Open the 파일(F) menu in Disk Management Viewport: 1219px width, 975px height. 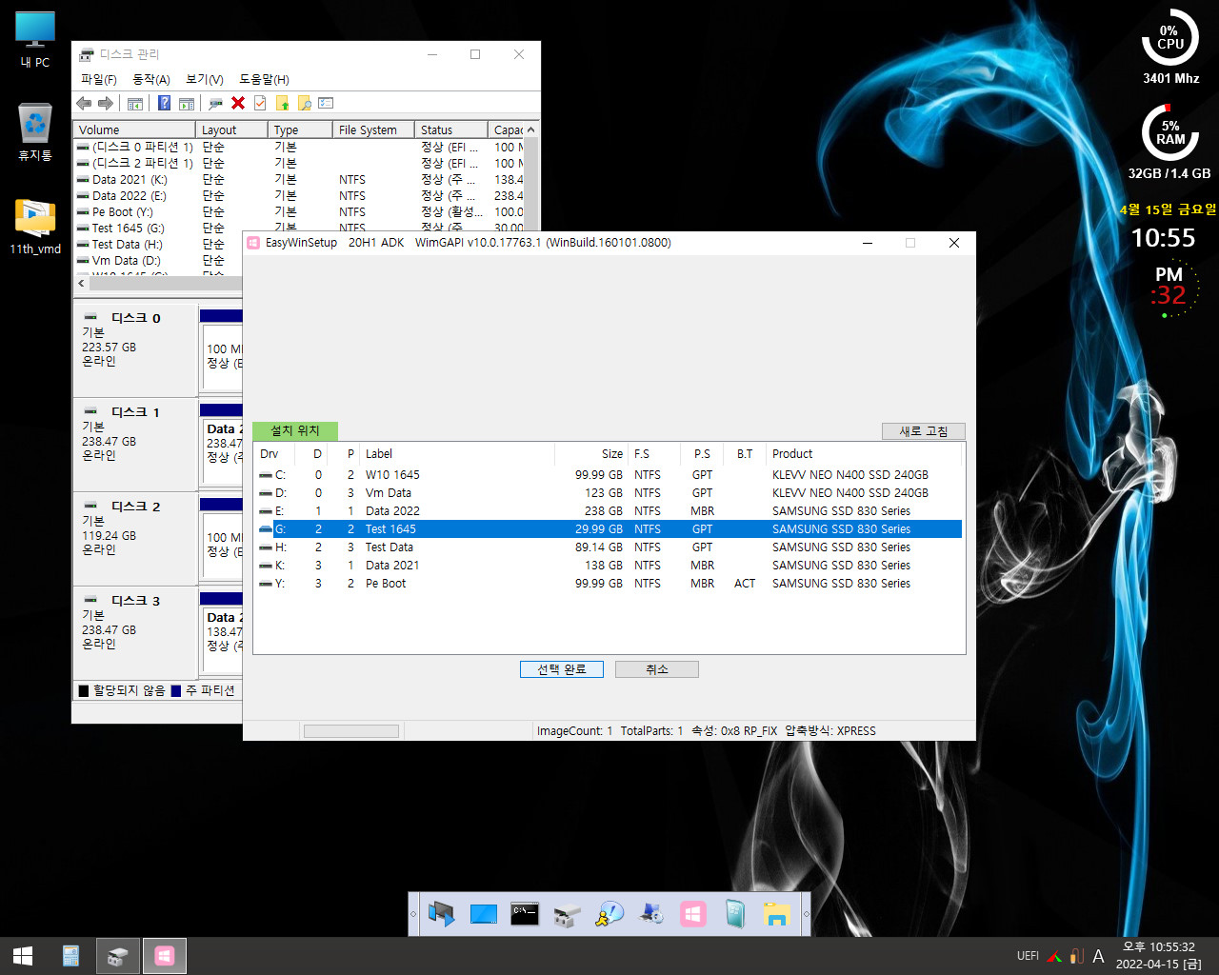99,79
